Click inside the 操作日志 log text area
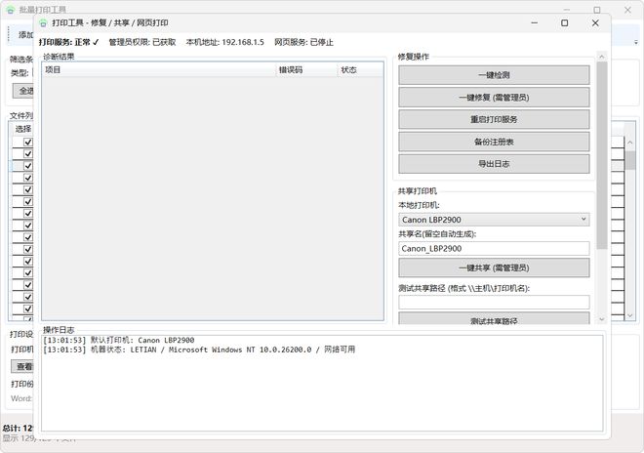The image size is (644, 453). pos(322,383)
